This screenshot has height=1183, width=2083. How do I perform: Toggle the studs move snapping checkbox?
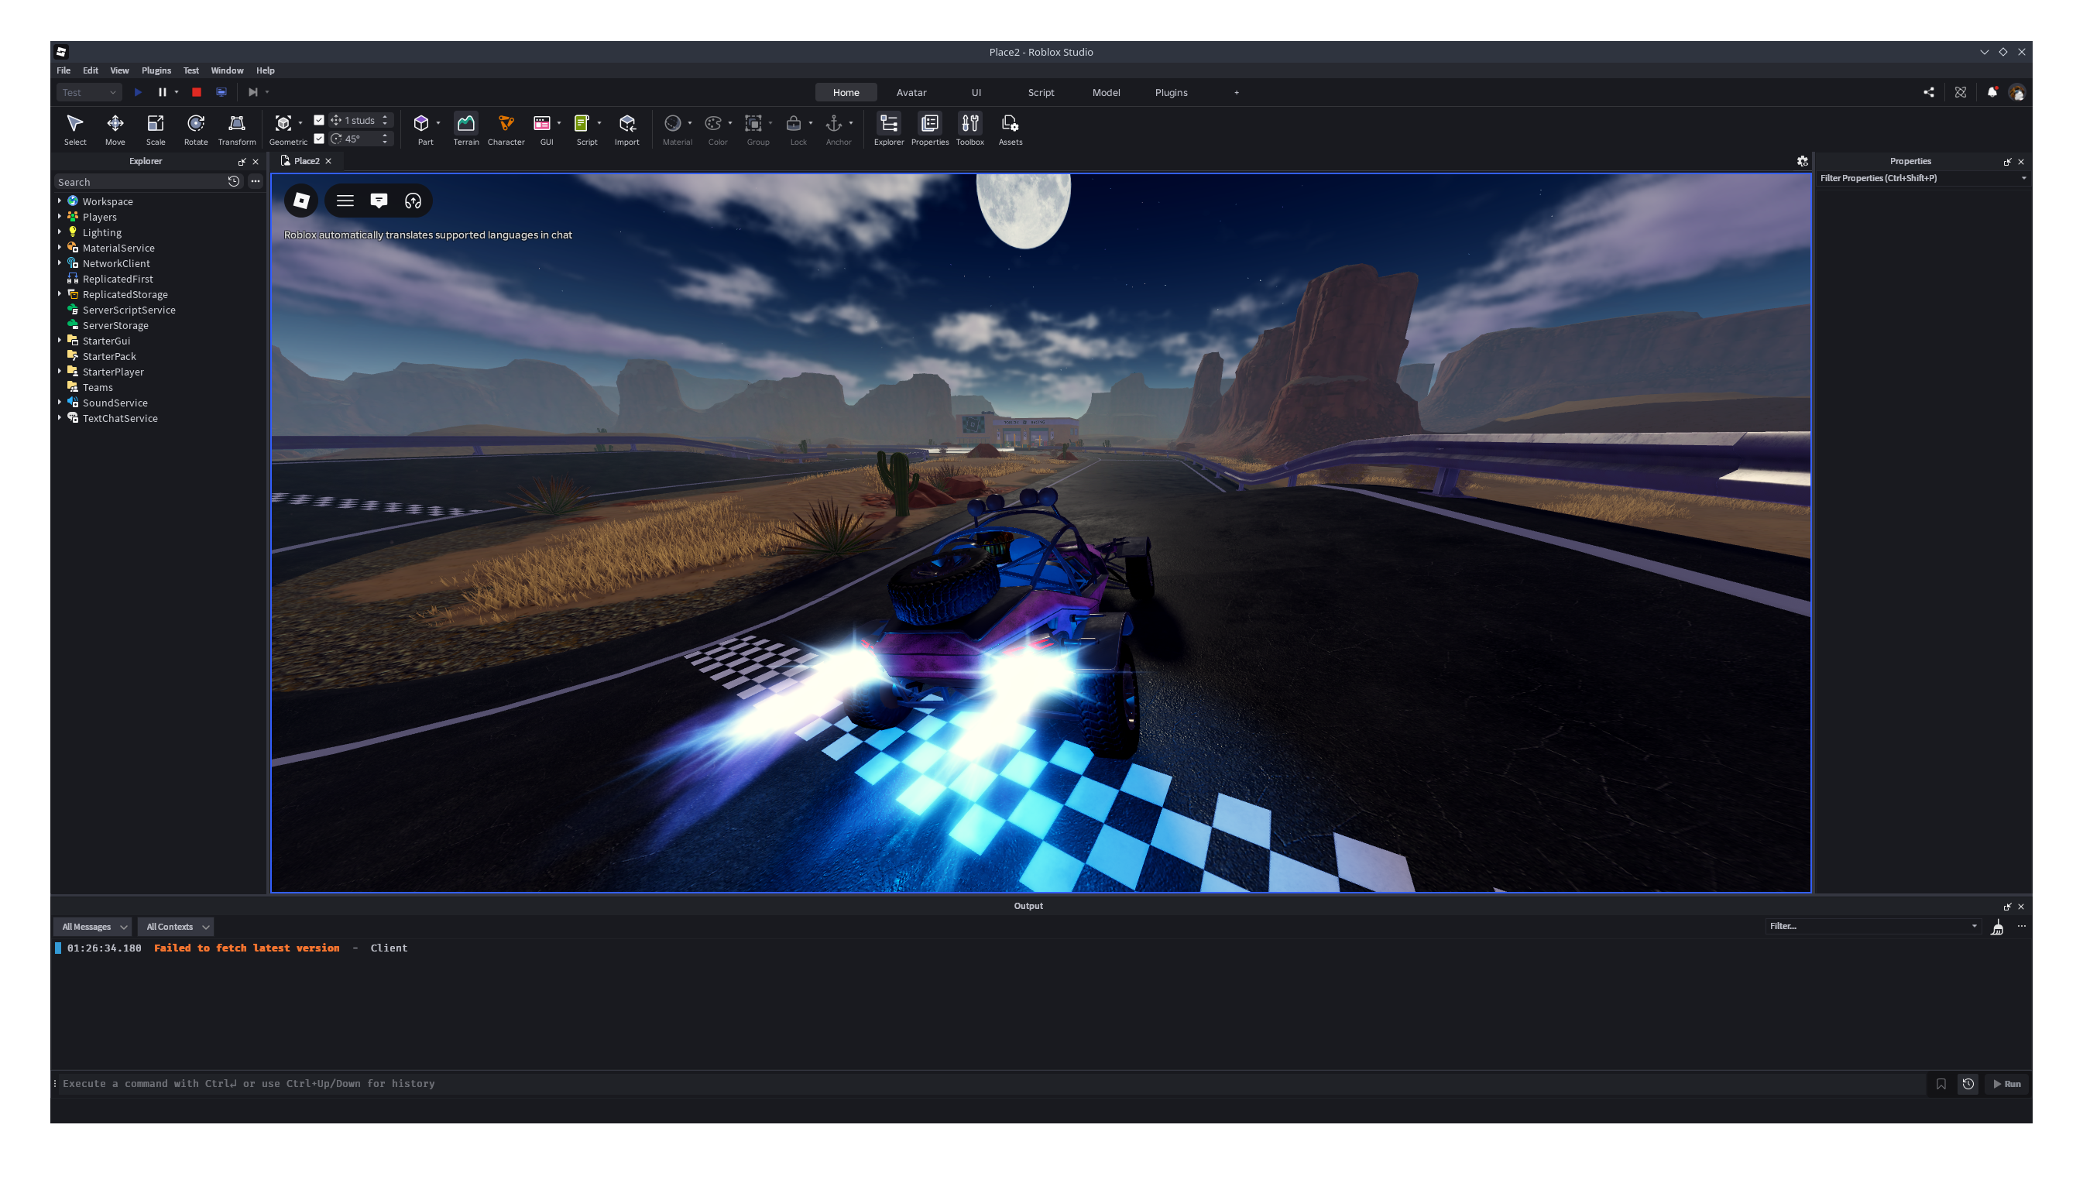tap(319, 119)
